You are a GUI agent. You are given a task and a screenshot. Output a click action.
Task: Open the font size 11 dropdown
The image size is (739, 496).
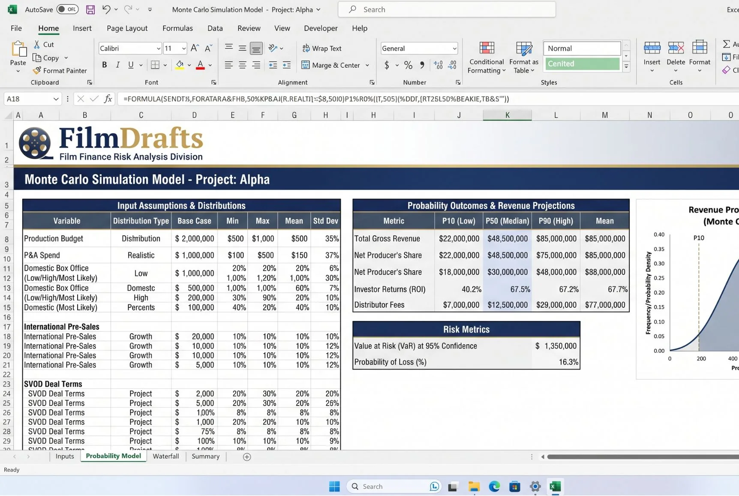[x=183, y=48]
